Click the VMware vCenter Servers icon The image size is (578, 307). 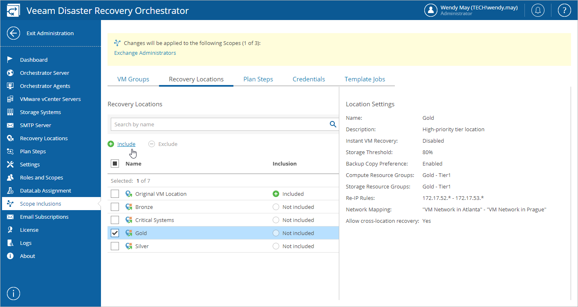pyautogui.click(x=11, y=99)
